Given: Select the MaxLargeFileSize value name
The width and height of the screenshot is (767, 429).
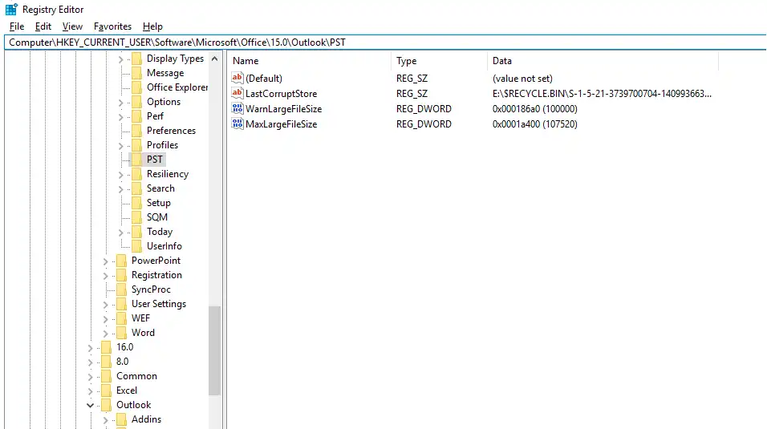Looking at the screenshot, I should [282, 123].
